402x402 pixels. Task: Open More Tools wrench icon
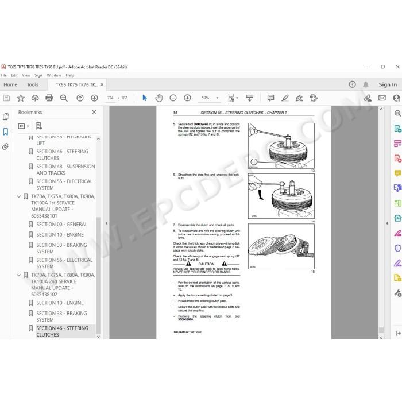pos(397,293)
